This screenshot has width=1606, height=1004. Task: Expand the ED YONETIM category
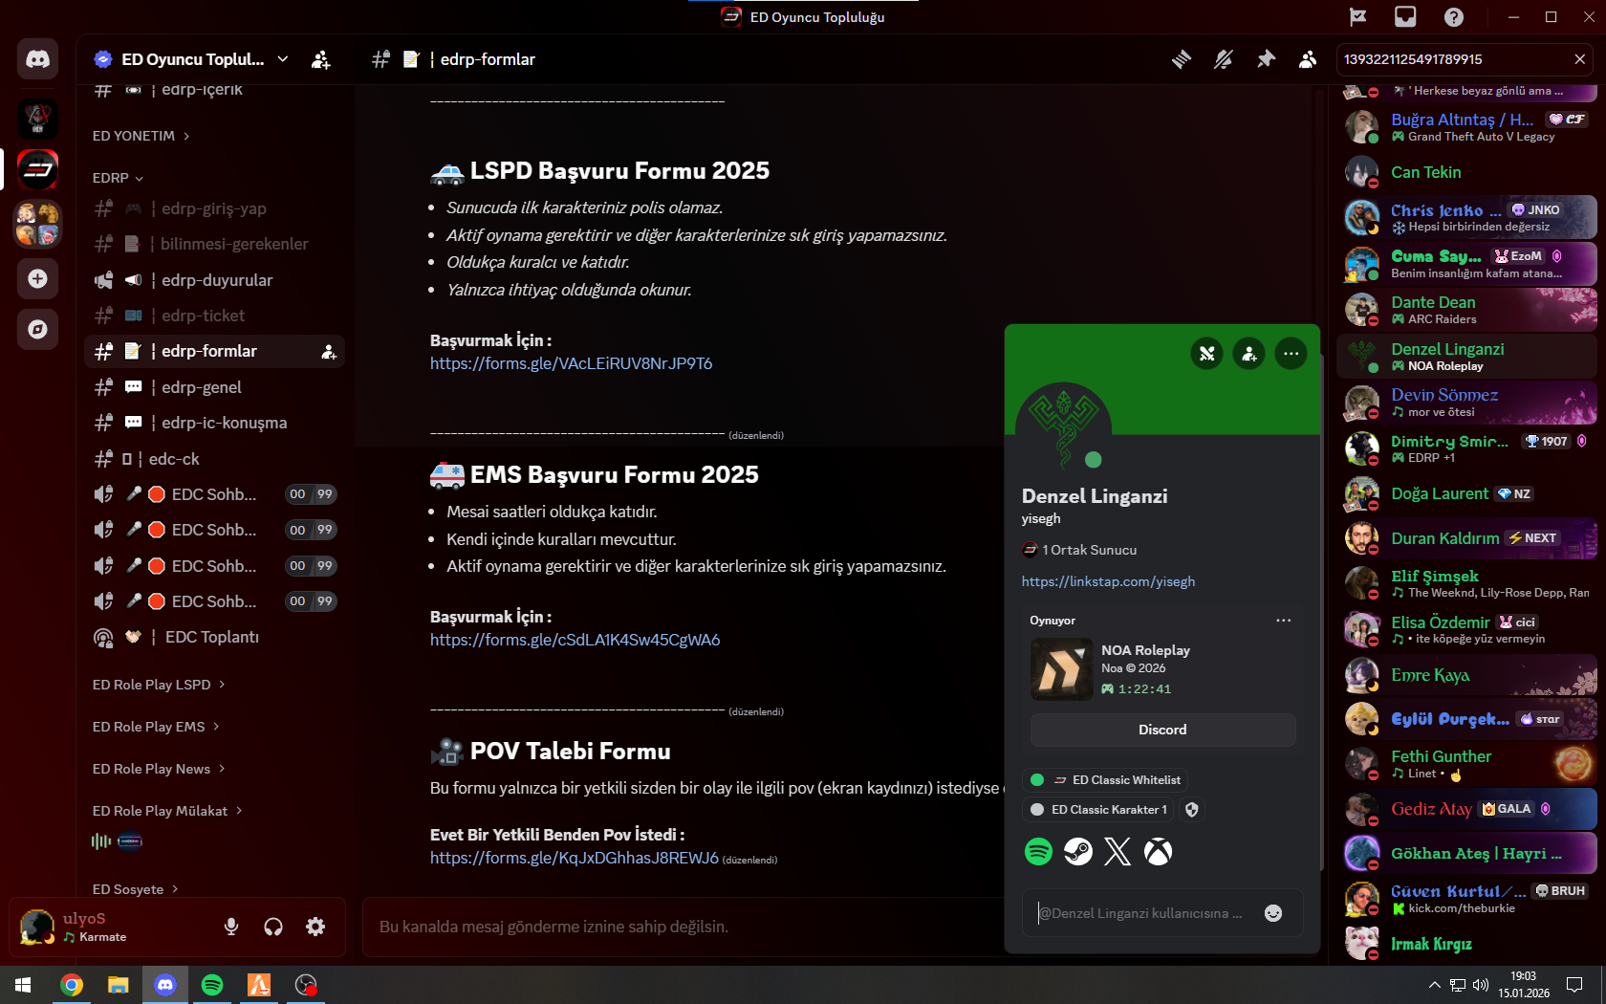click(x=141, y=136)
